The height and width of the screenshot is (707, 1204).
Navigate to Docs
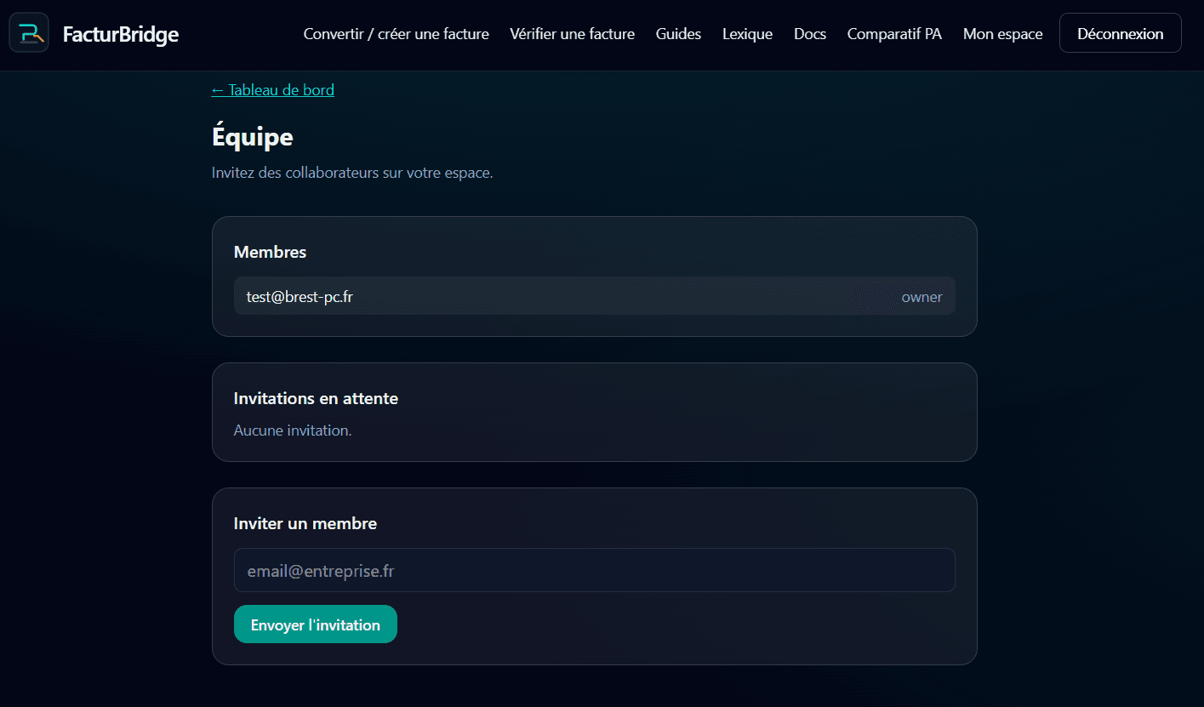(810, 34)
